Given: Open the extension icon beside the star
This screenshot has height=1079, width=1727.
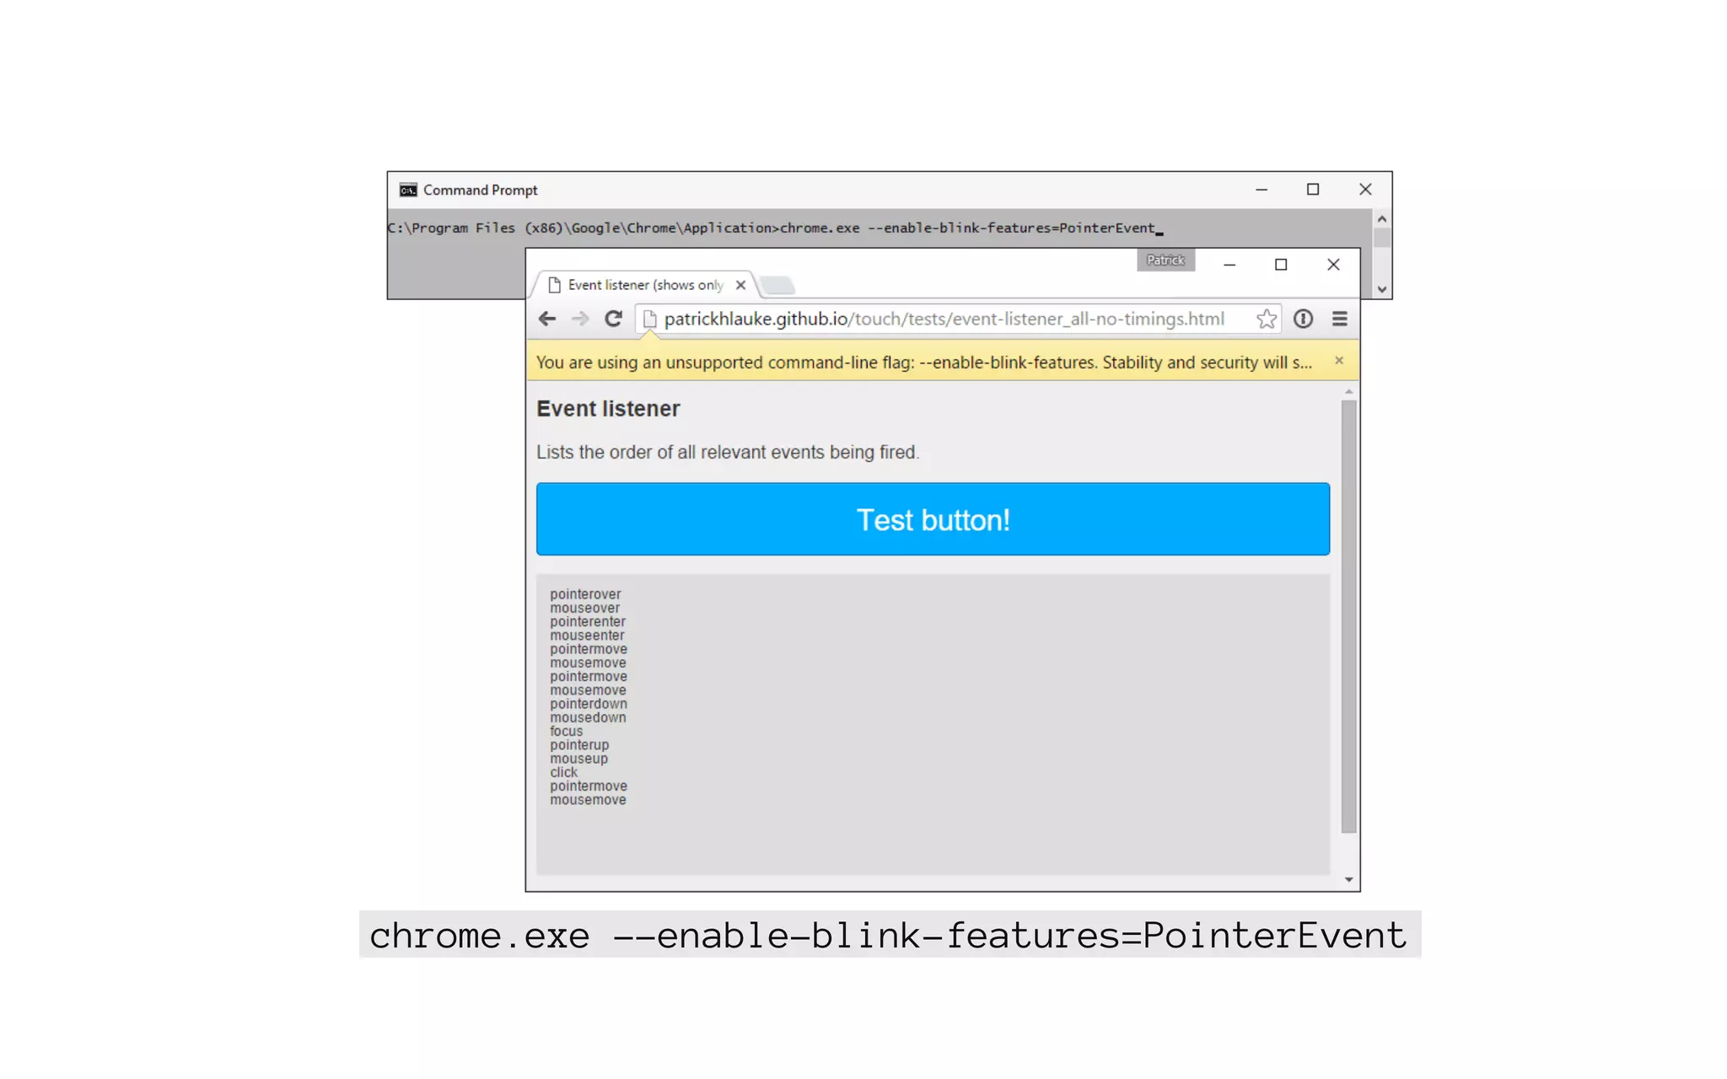Looking at the screenshot, I should pyautogui.click(x=1303, y=319).
